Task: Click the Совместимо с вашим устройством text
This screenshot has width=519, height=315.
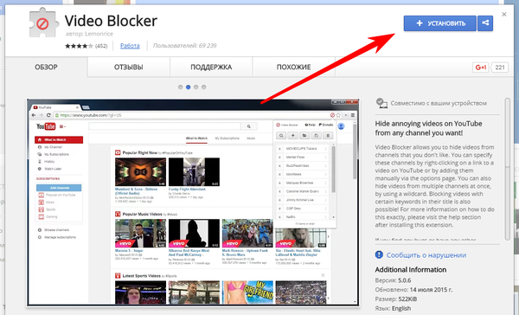Action: (x=439, y=103)
